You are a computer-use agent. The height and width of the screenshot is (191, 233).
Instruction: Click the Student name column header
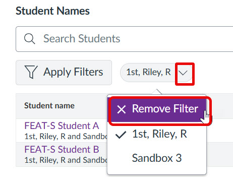(49, 106)
